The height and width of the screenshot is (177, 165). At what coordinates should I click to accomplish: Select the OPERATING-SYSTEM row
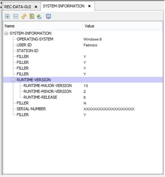pos(83,39)
